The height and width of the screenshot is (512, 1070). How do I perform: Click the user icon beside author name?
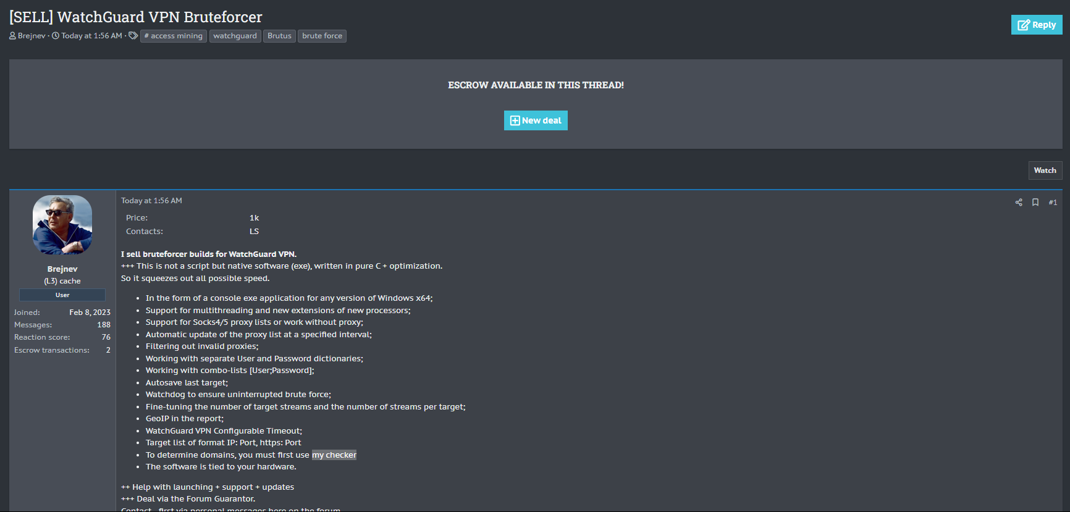[12, 36]
